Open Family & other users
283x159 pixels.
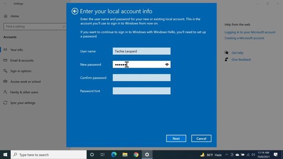pyautogui.click(x=24, y=92)
